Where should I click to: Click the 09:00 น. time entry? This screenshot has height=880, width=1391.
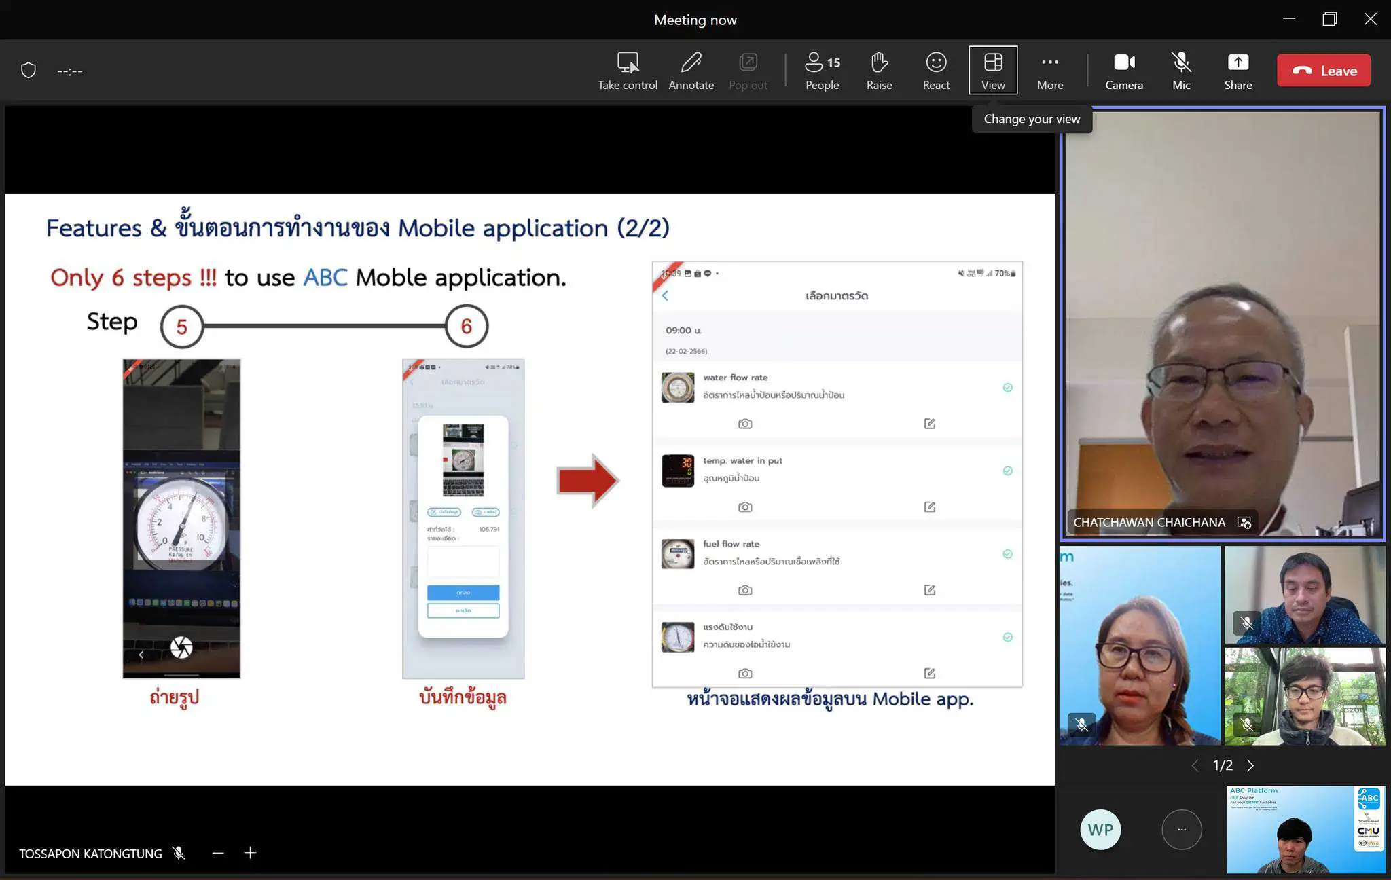pyautogui.click(x=684, y=331)
